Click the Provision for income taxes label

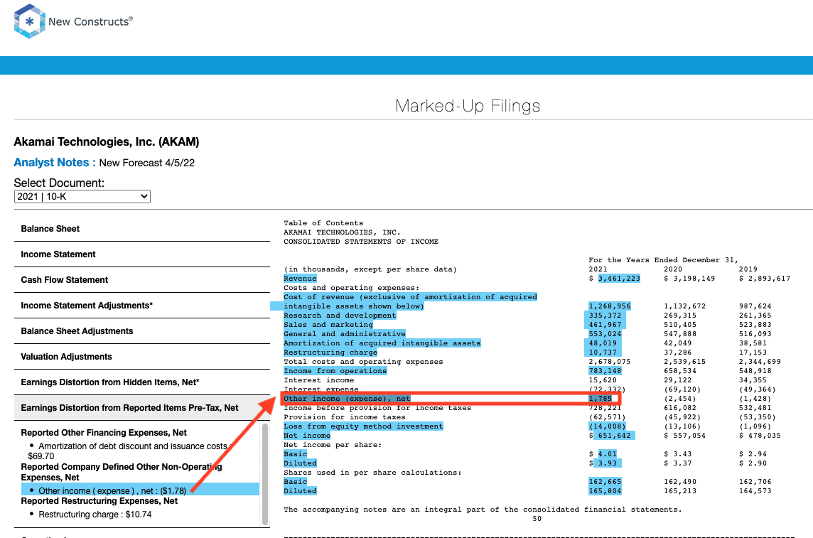click(x=344, y=417)
